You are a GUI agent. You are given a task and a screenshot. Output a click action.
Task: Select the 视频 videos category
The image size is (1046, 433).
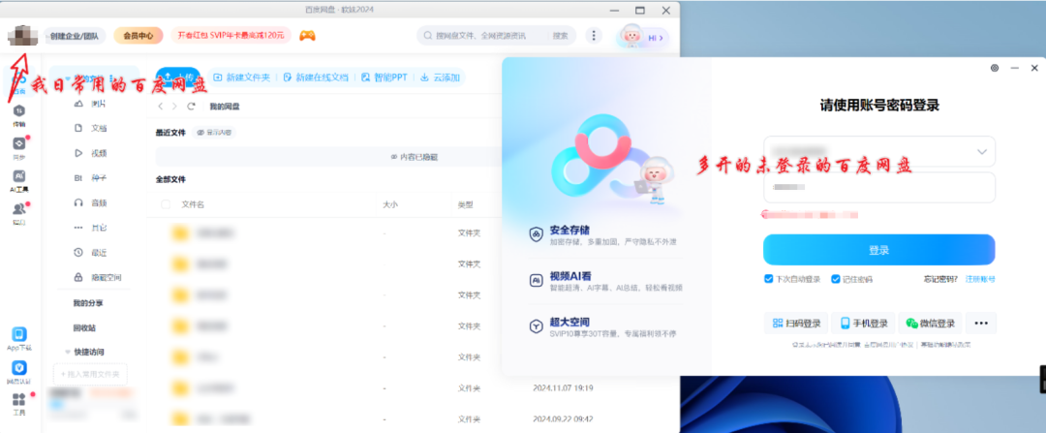point(89,153)
